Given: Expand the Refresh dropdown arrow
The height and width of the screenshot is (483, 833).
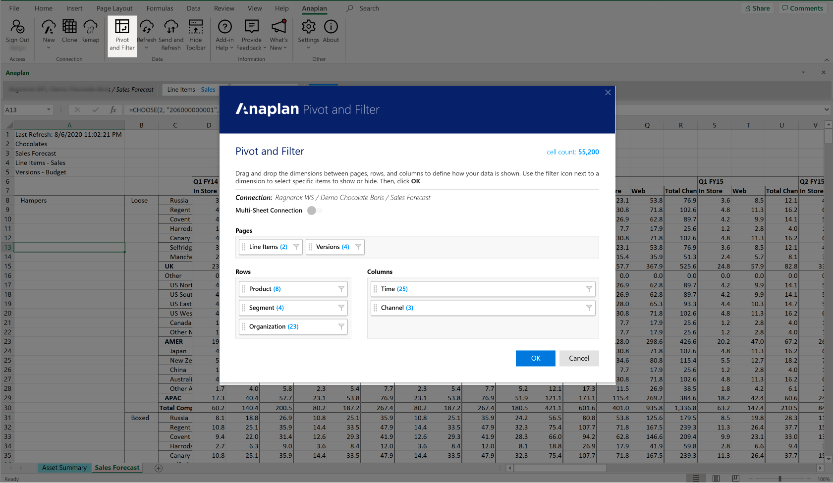Looking at the screenshot, I should (x=147, y=48).
